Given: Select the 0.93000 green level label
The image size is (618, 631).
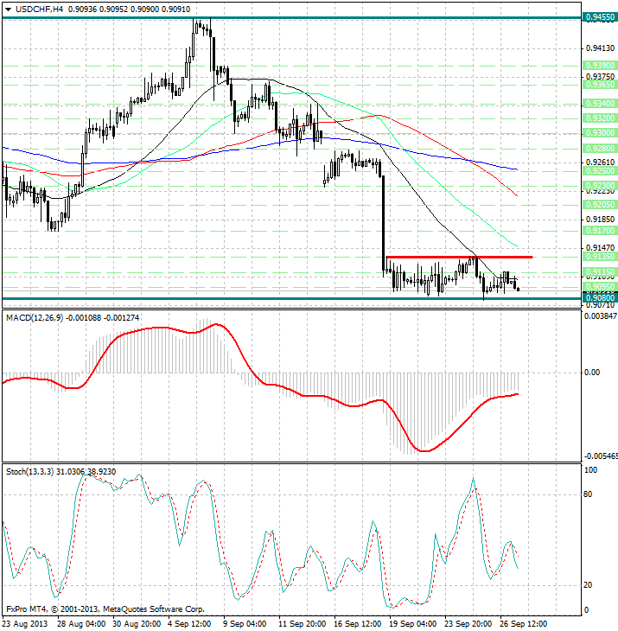Looking at the screenshot, I should tap(600, 133).
